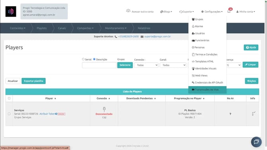The width and height of the screenshot is (267, 150).
Task: Check the select-all players checkbox in header
Action: coord(9,98)
